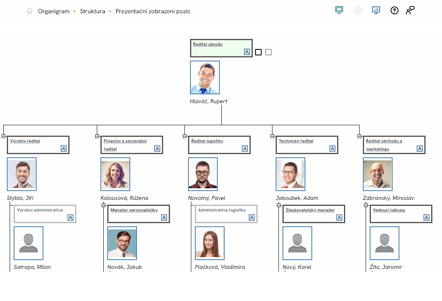The image size is (442, 301).
Task: Open the Zlepšovatelský manažer position link
Action: point(310,210)
